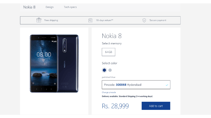This screenshot has height=118, width=211.
Task: Click the Rs. 28,999 price text
Action: click(x=115, y=106)
